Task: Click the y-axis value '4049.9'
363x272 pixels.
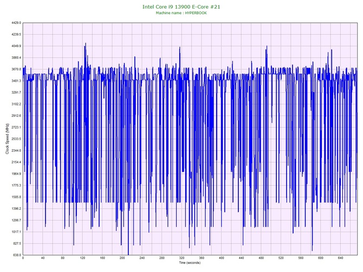Action: click(x=16, y=46)
